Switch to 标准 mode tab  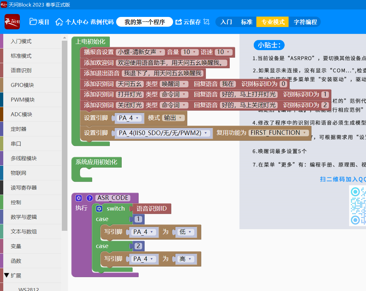pos(247,22)
